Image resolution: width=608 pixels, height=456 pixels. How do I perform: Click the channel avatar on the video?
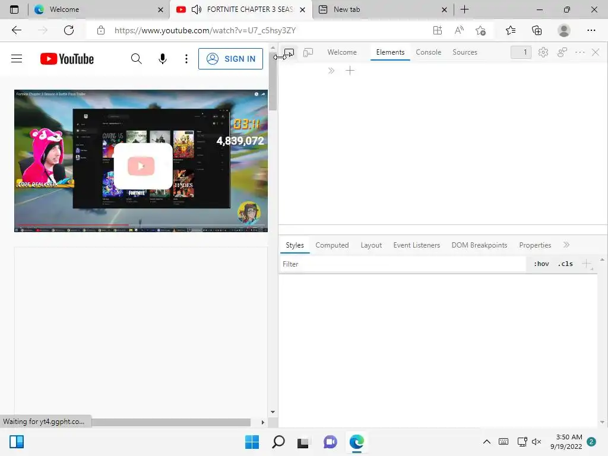point(249,212)
